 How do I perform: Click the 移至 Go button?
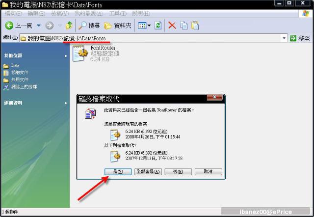point(300,38)
